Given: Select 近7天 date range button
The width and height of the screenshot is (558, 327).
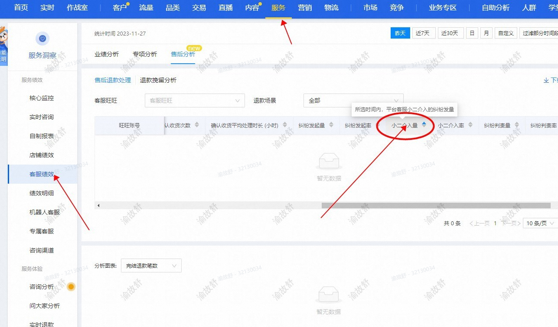Looking at the screenshot, I should (x=423, y=33).
